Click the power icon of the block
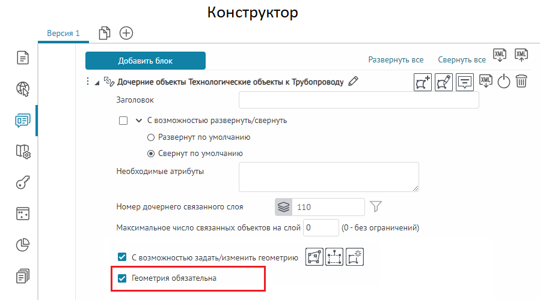This screenshot has width=540, height=300. pos(503,82)
